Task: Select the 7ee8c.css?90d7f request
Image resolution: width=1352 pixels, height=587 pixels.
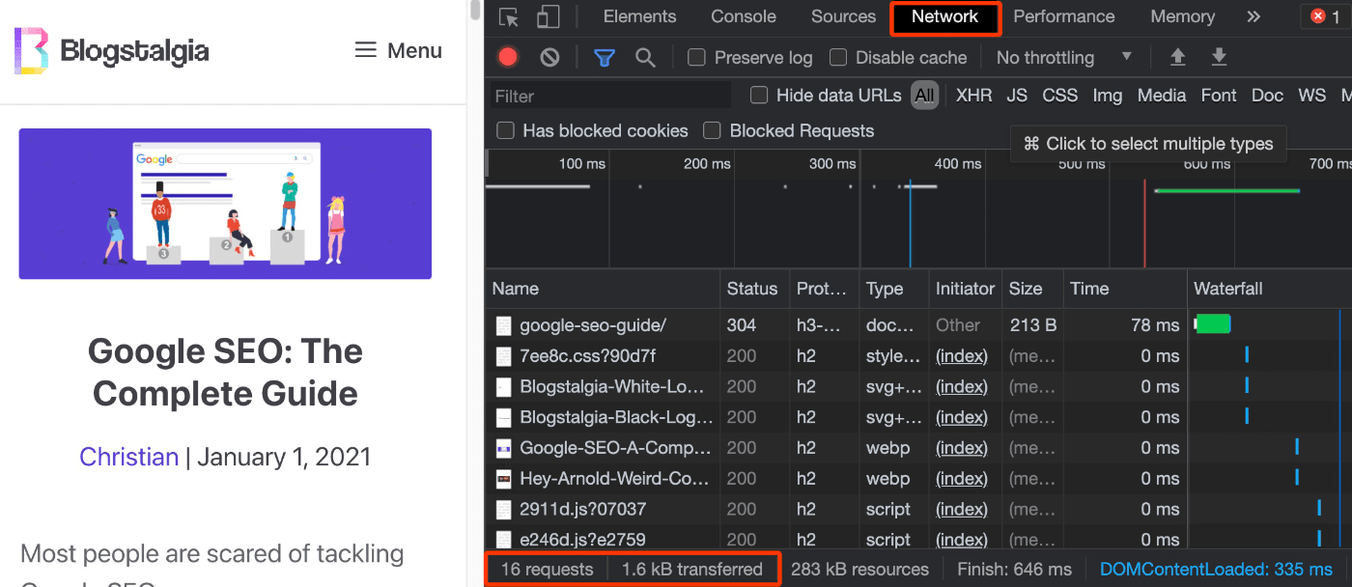Action: pyautogui.click(x=917, y=356)
